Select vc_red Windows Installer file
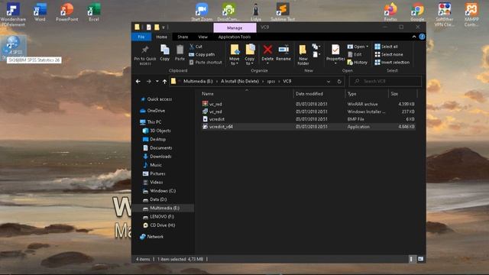The width and height of the screenshot is (489, 275). pos(308,112)
